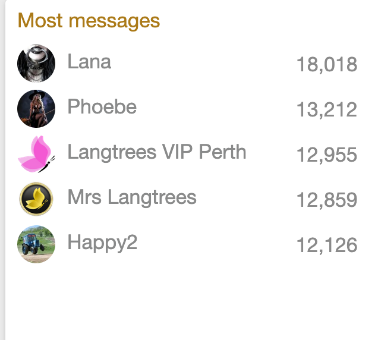
Task: Select the thumbnail next to Happy2
Action: click(x=36, y=244)
